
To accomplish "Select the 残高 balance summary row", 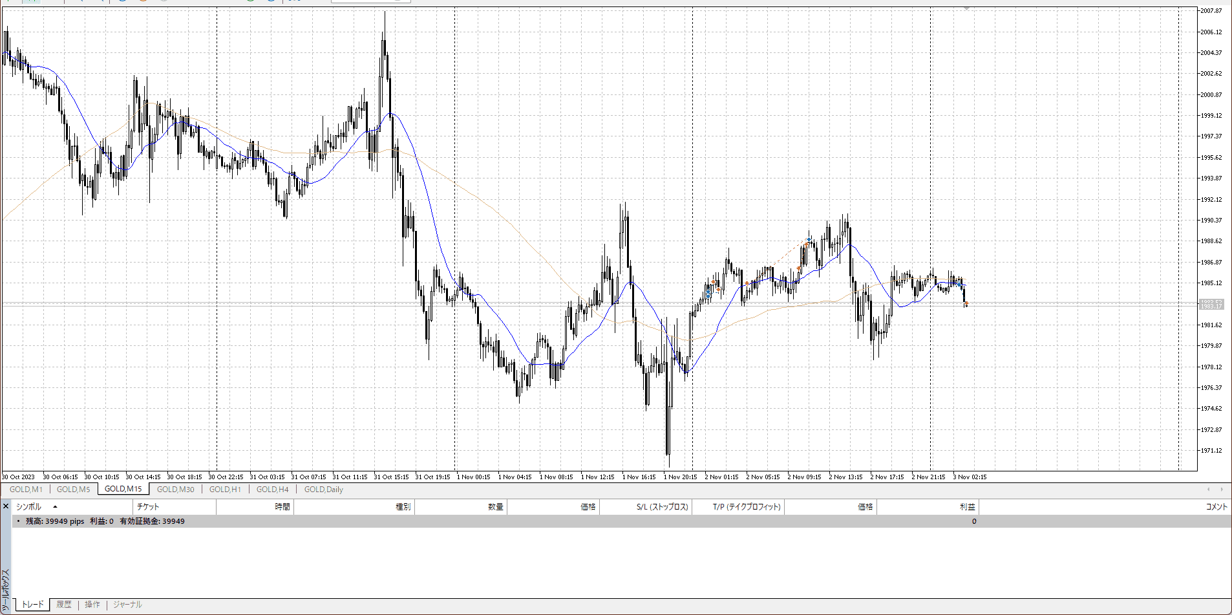I will pos(105,521).
